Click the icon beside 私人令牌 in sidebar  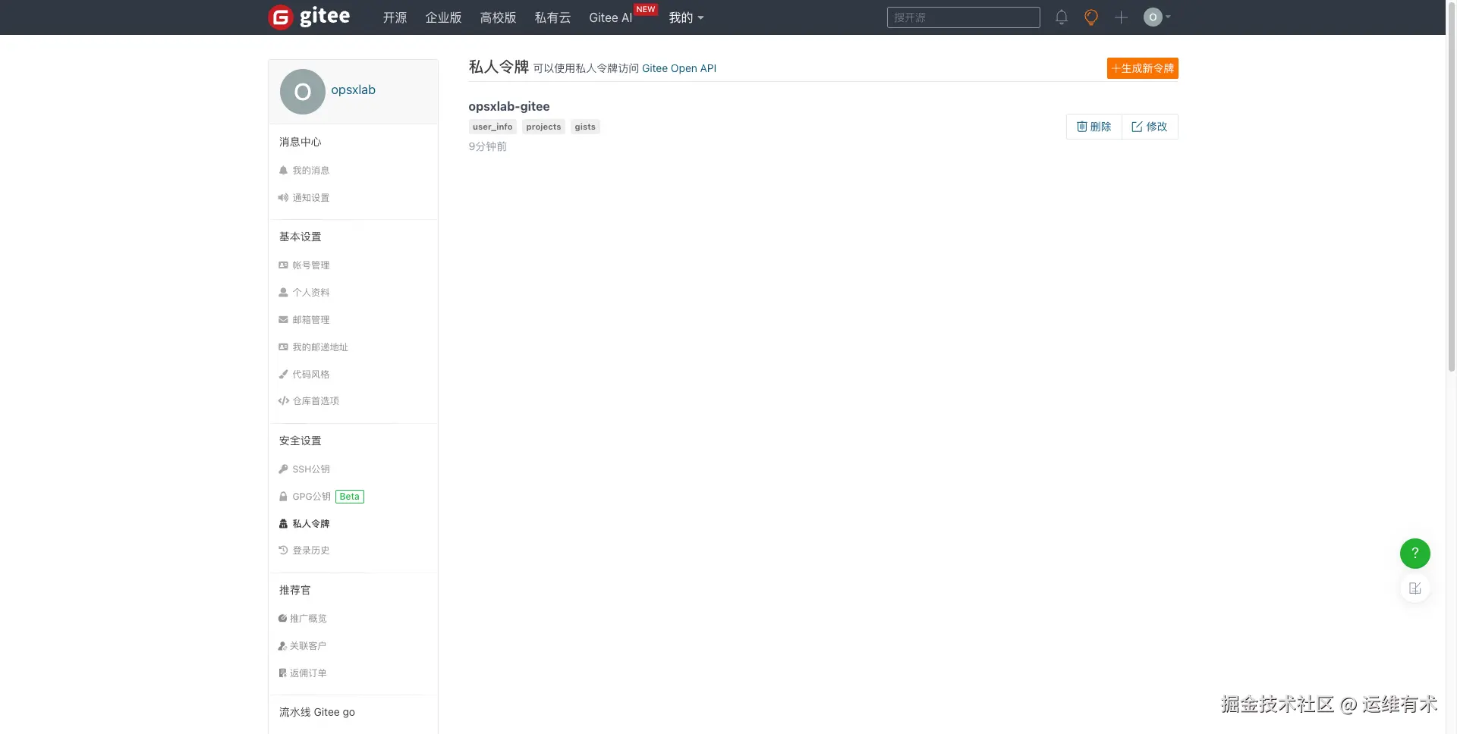[x=283, y=524]
